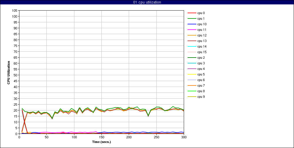Select the 'cpu 3' legend entry

coord(196,63)
